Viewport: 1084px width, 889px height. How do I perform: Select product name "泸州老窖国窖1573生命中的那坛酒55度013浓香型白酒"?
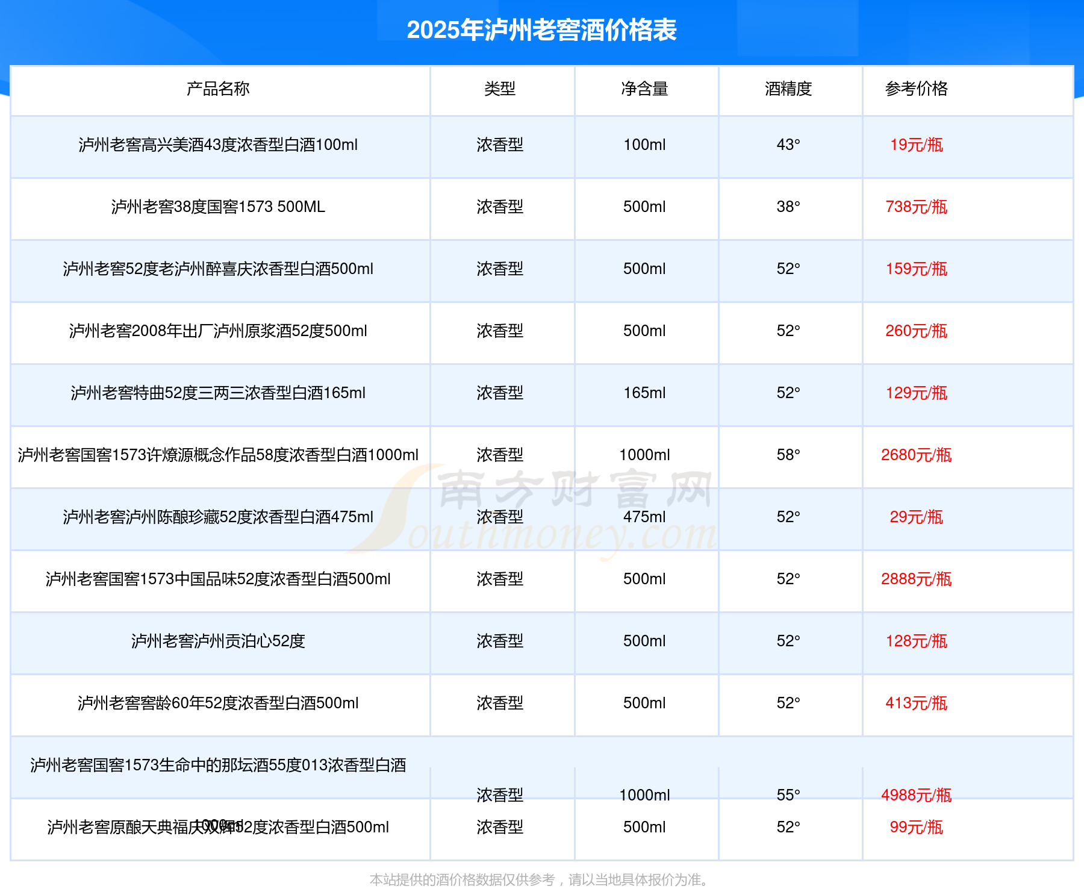pyautogui.click(x=218, y=765)
